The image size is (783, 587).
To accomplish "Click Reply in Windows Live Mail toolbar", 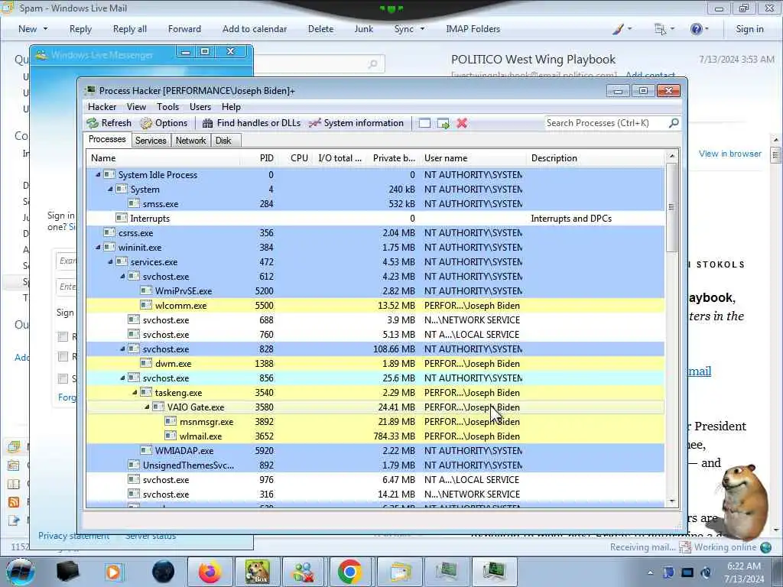I will point(80,29).
